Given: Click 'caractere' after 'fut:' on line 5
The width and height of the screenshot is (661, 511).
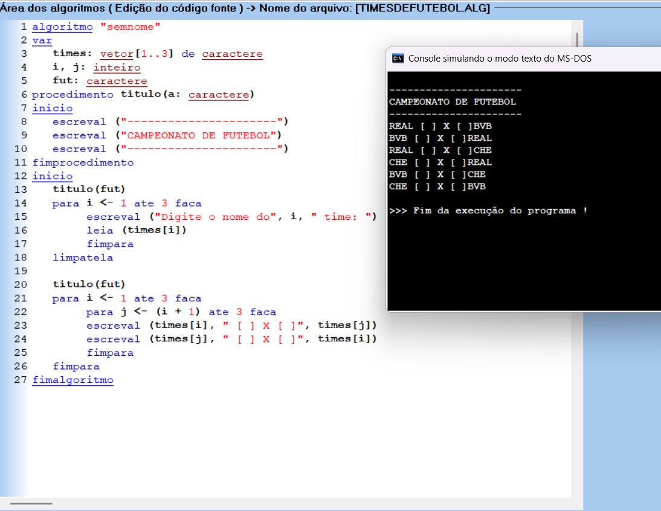Looking at the screenshot, I should pos(117,81).
